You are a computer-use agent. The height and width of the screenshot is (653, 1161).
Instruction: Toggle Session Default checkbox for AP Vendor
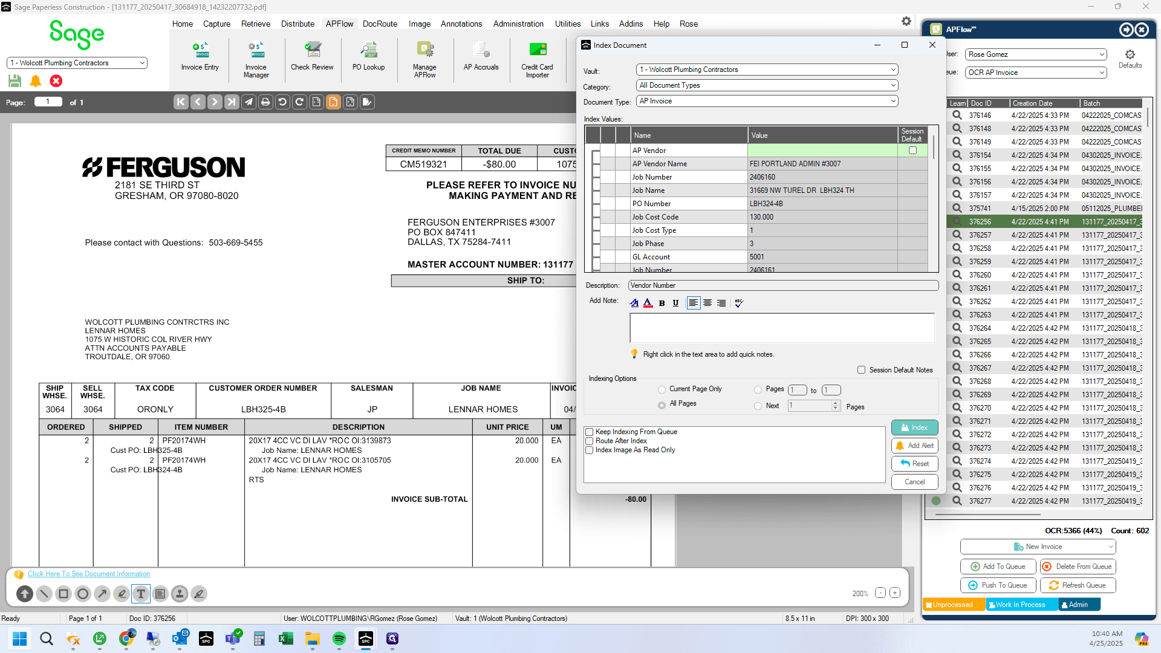pyautogui.click(x=912, y=151)
